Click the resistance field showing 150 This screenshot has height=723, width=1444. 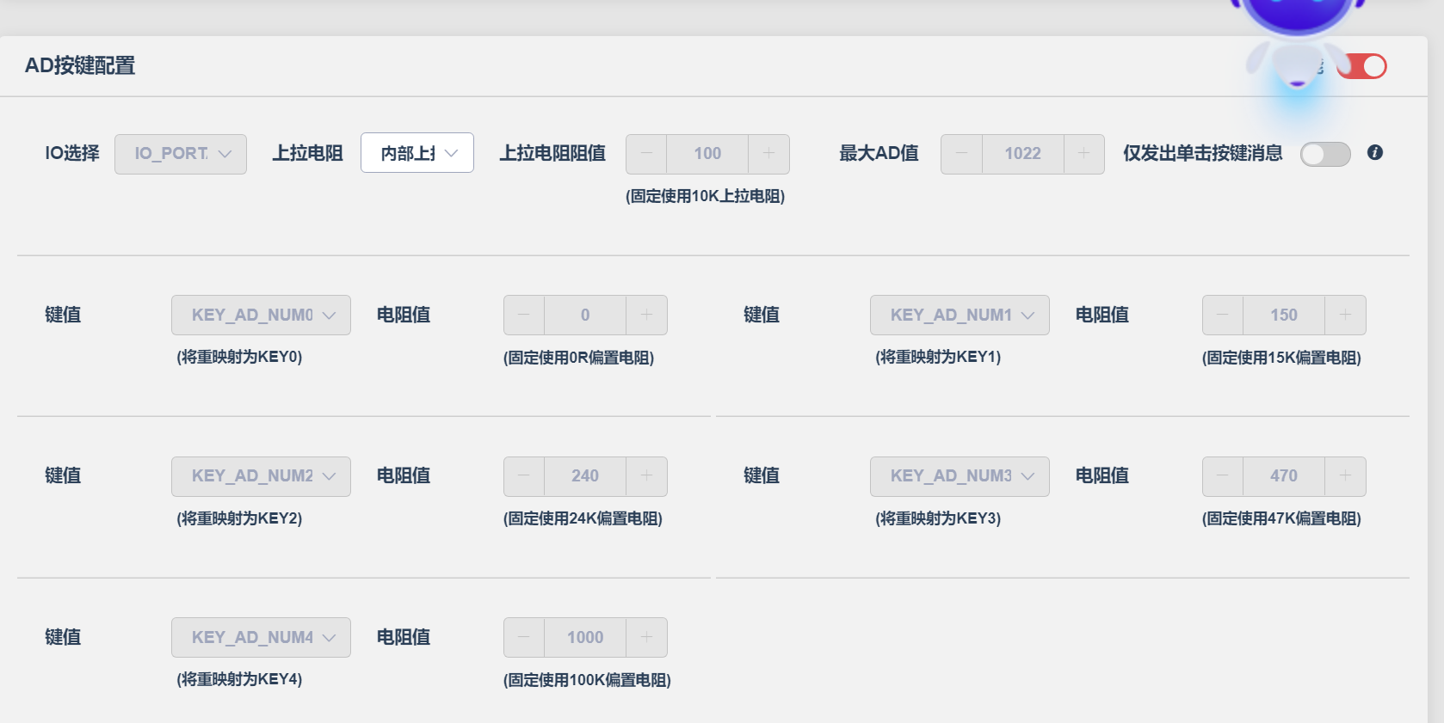pos(1284,315)
